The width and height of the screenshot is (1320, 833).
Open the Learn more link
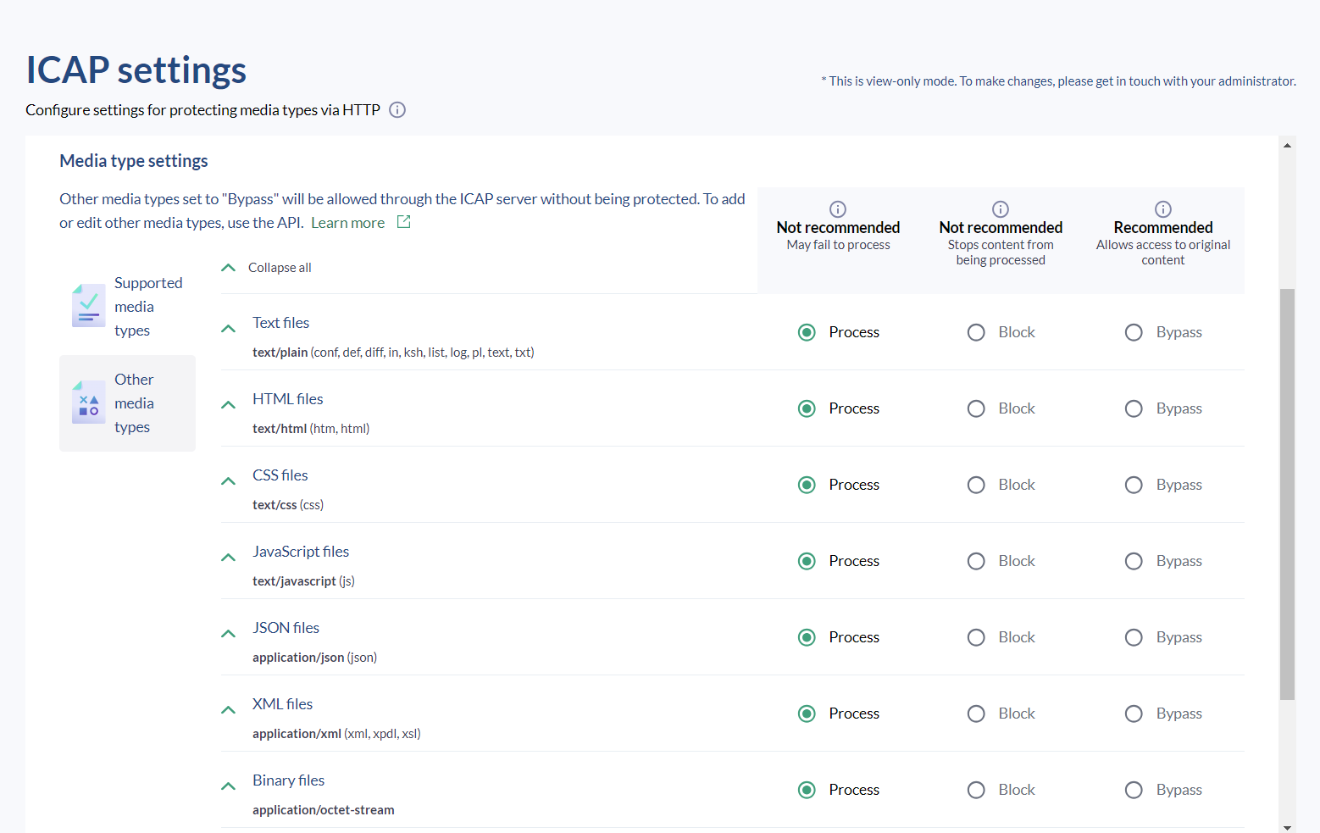[x=347, y=223]
